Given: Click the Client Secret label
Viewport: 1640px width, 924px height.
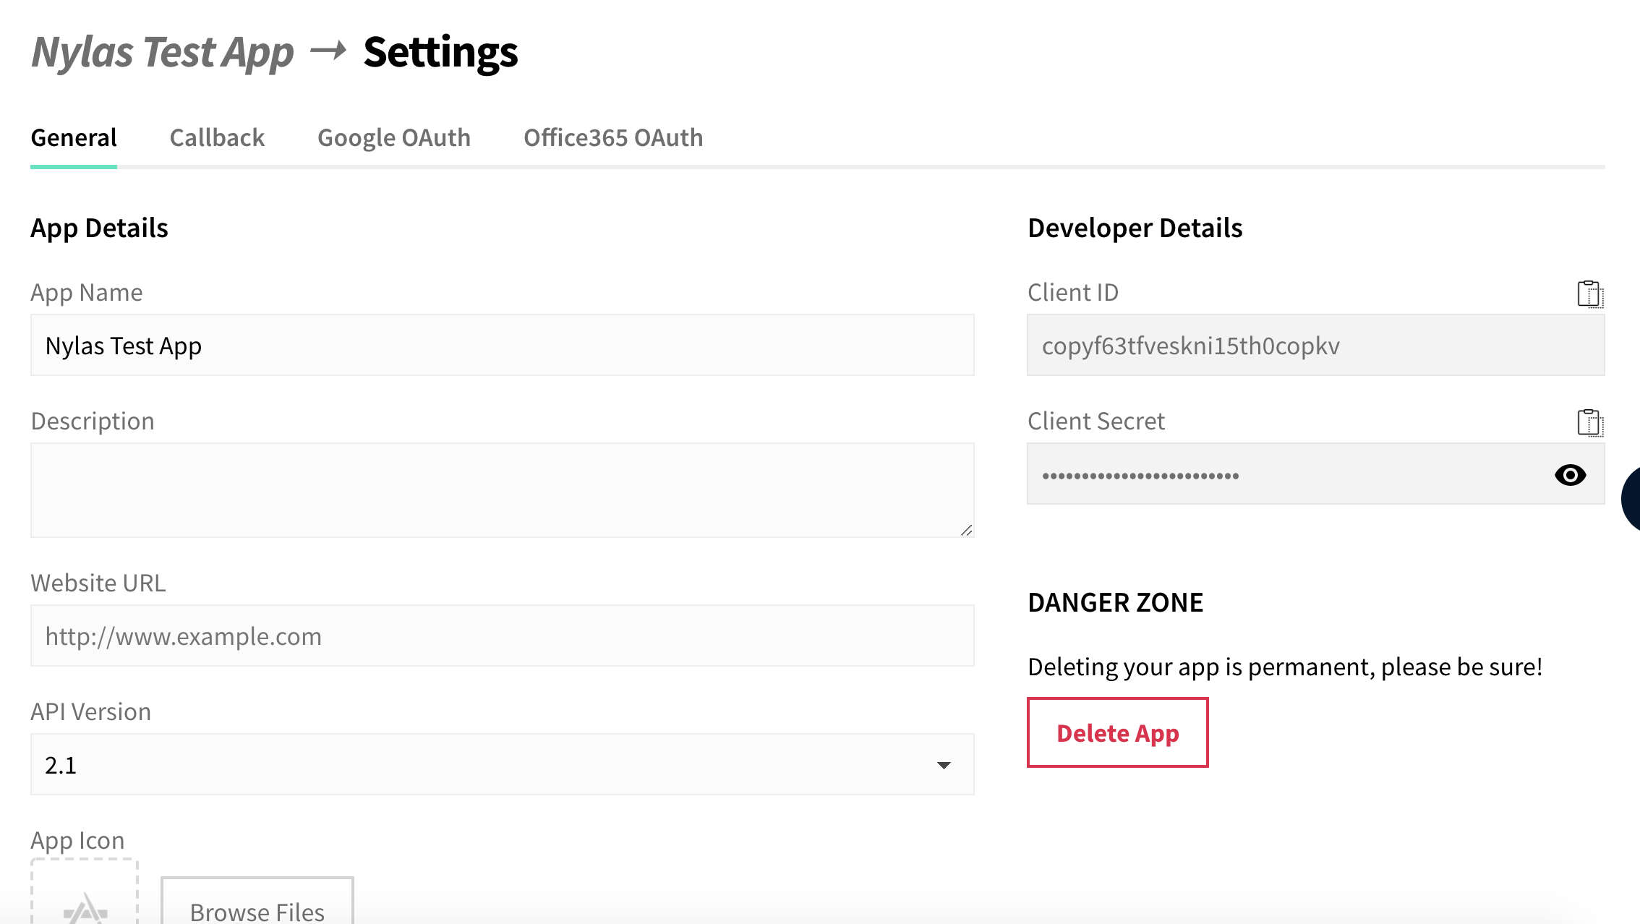Looking at the screenshot, I should click(1096, 421).
